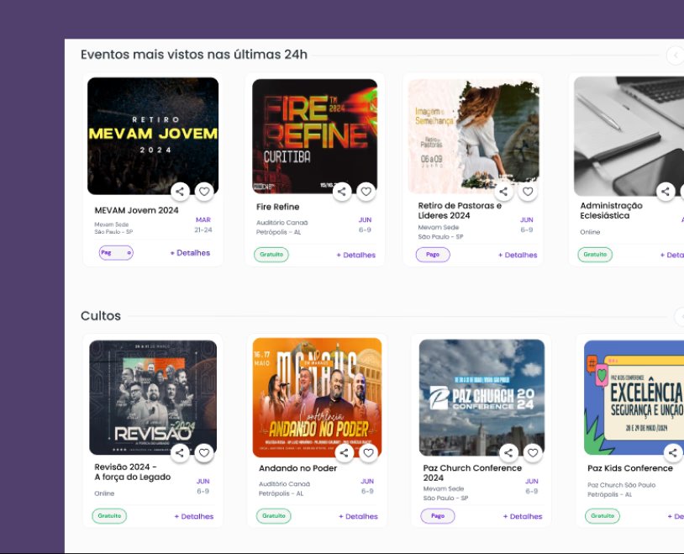The height and width of the screenshot is (554, 684).
Task: Click heart icon on Fire Refine card
Action: 366,191
